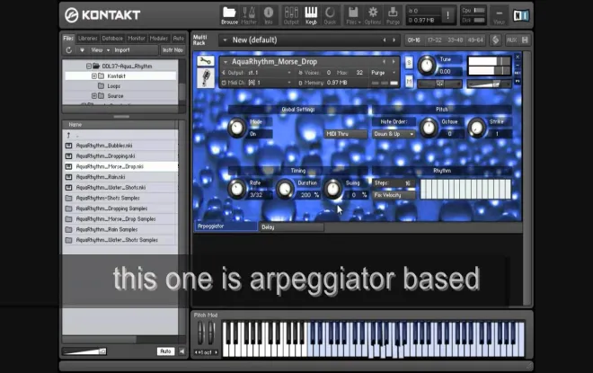Toggle the Keyb keyboard icon

(x=311, y=15)
